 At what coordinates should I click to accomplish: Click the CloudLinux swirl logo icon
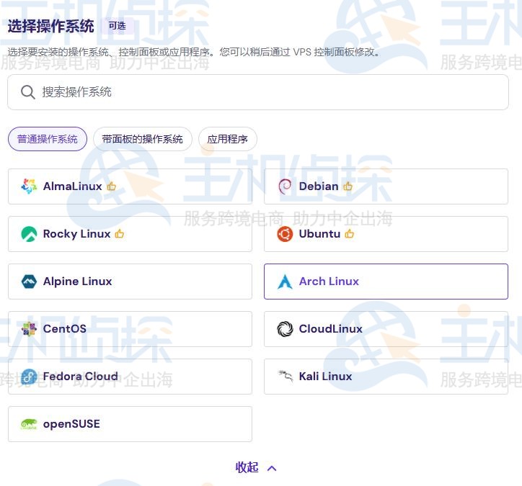pos(285,329)
